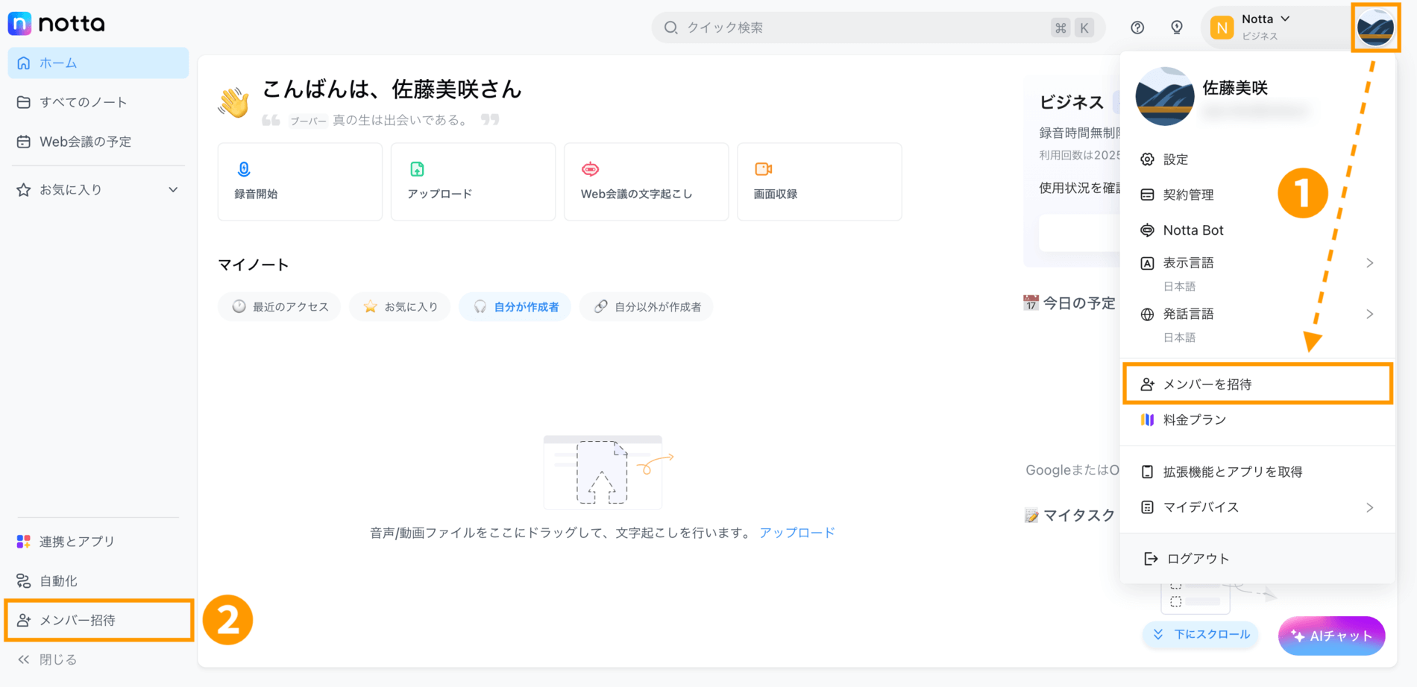The image size is (1417, 687).
Task: Start recording with 録音開始 card
Action: [x=300, y=182]
